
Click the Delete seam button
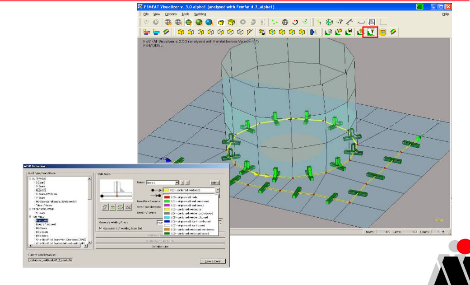pyautogui.click(x=214, y=183)
